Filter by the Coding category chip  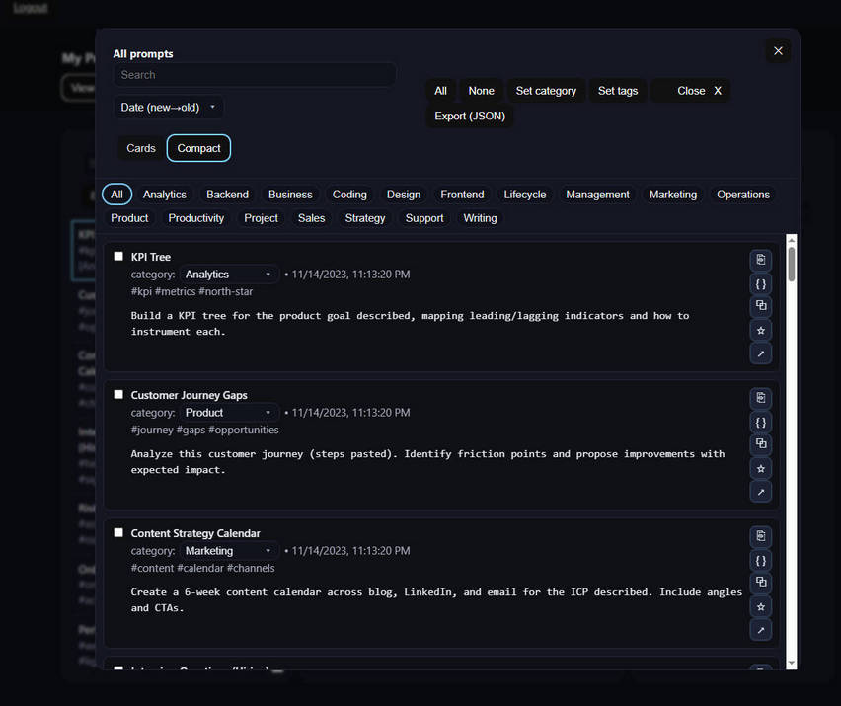coord(349,195)
